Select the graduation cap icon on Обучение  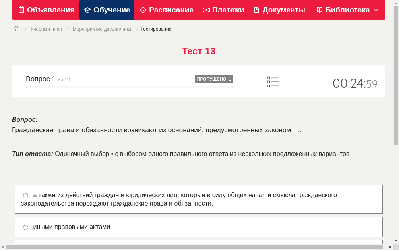coord(87,10)
